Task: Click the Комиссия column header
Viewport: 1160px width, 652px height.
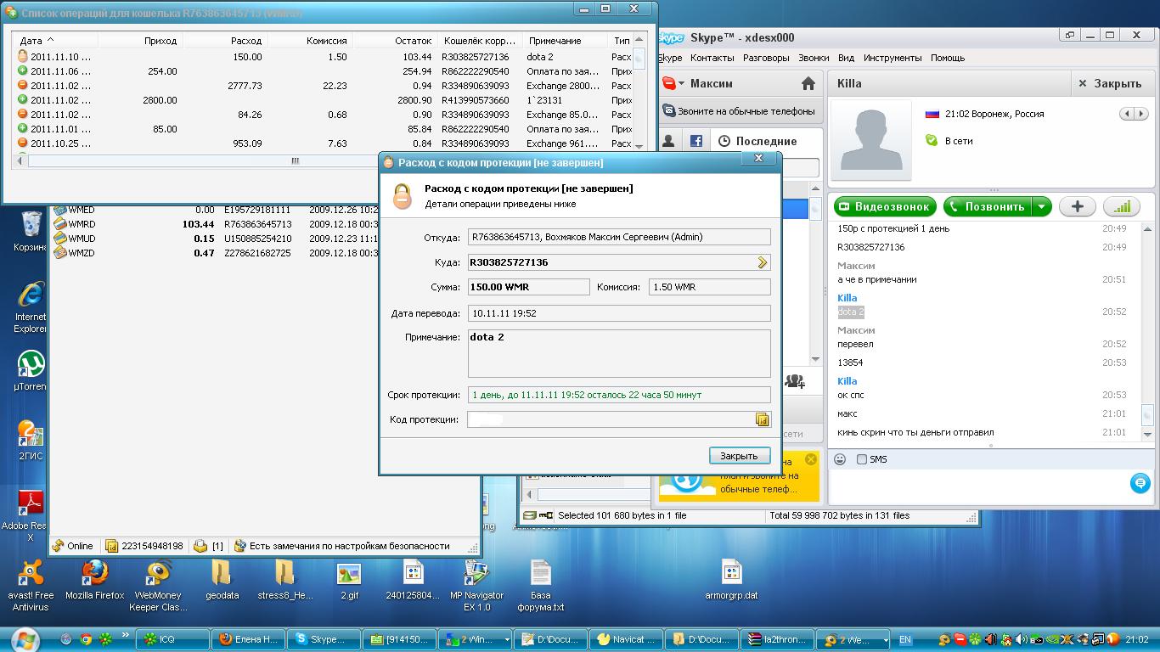Action: point(310,41)
